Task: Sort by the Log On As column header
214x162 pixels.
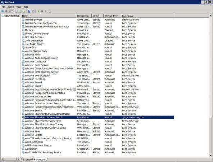Action: (x=147, y=16)
